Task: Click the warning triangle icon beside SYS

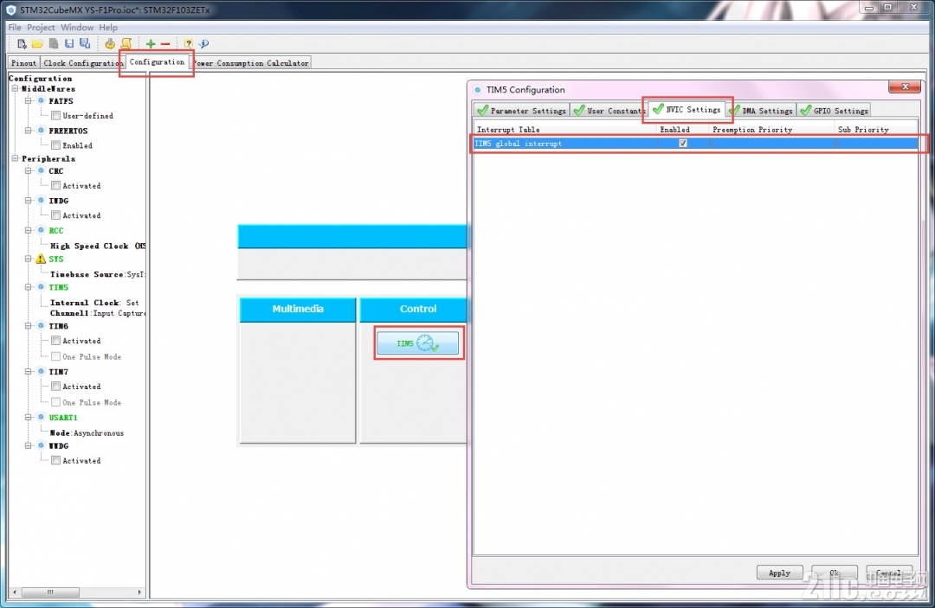Action: [41, 259]
